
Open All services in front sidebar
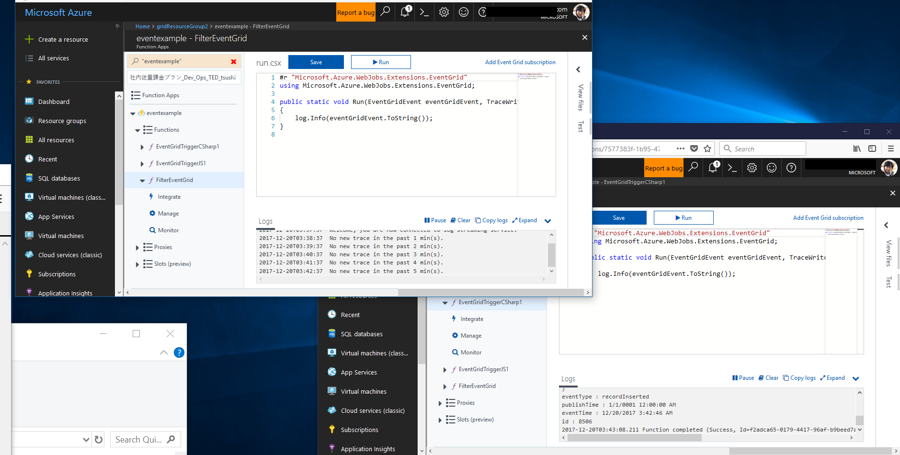(53, 58)
